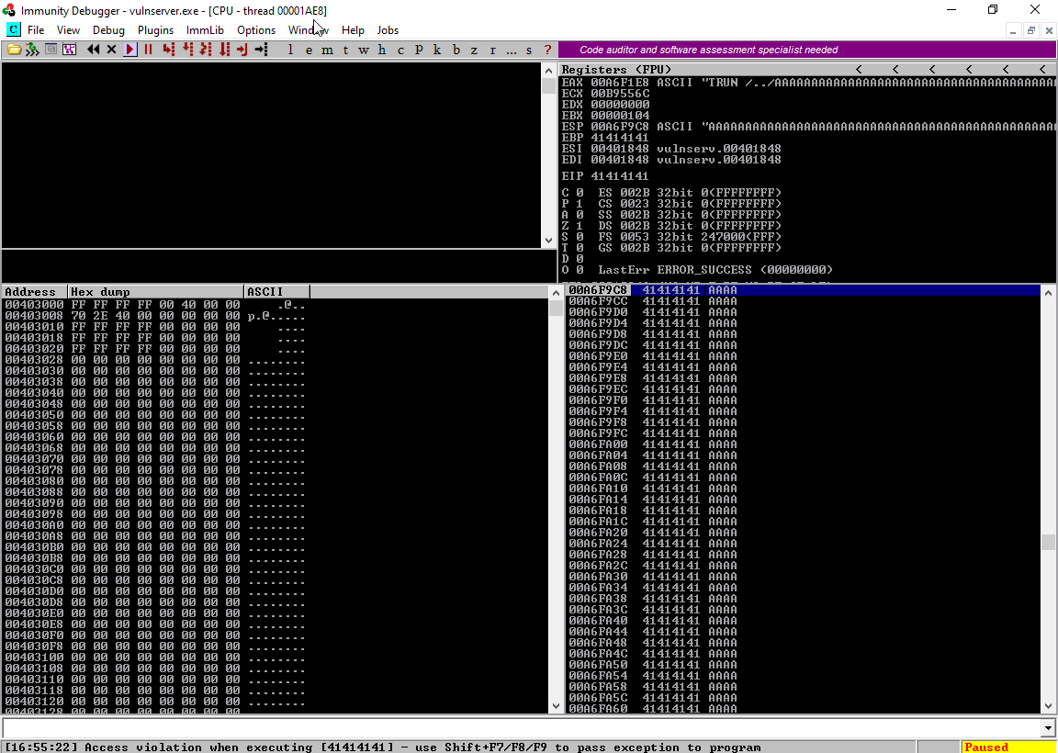Pause execution using the red pause icon
Viewport: 1058px width, 753px height.
(148, 50)
